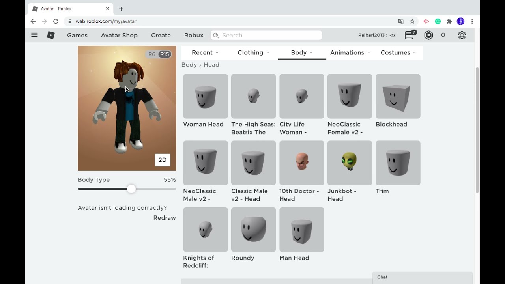The height and width of the screenshot is (284, 505).
Task: Click the 55% body type value
Action: click(170, 180)
